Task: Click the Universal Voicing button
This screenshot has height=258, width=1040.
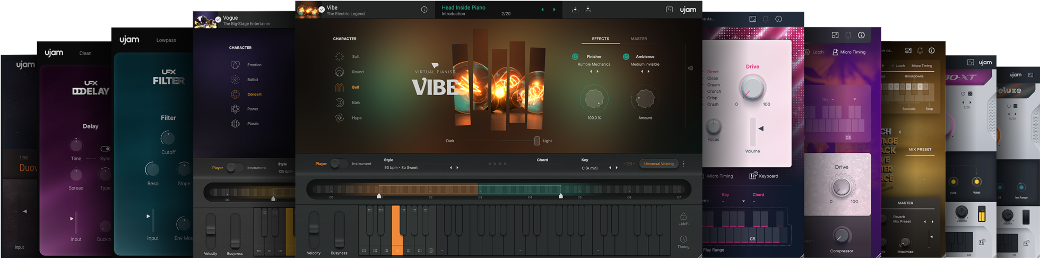Action: tap(658, 164)
